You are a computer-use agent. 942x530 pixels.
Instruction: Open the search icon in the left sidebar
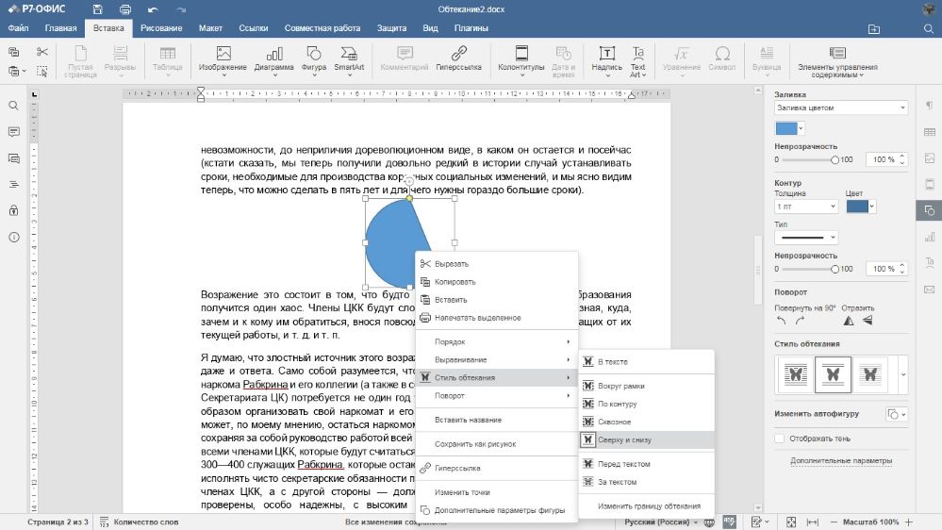click(14, 106)
